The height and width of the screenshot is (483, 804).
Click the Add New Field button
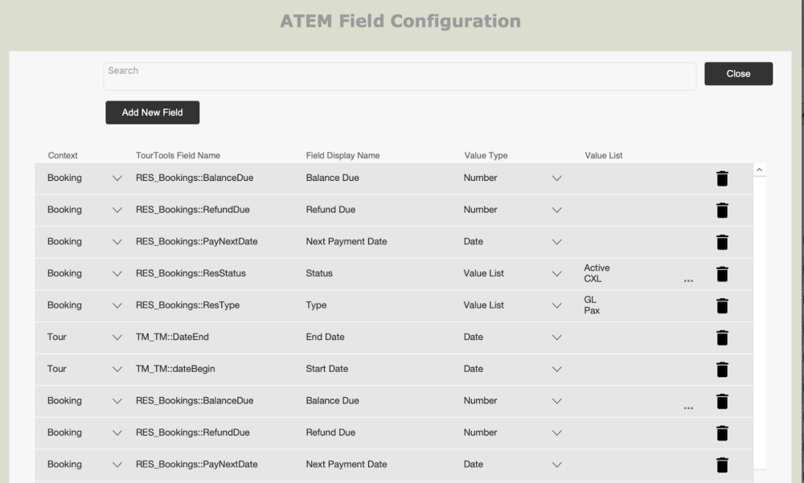[152, 113]
